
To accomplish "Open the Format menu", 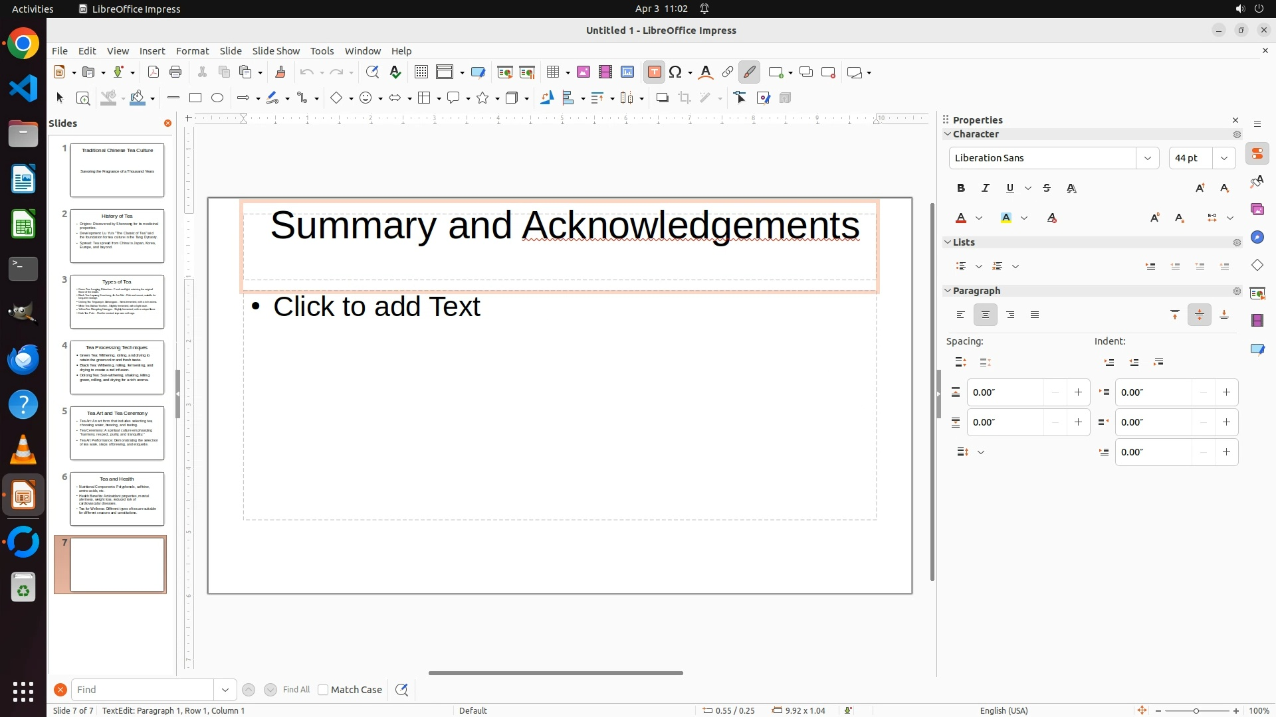I will 192,51.
